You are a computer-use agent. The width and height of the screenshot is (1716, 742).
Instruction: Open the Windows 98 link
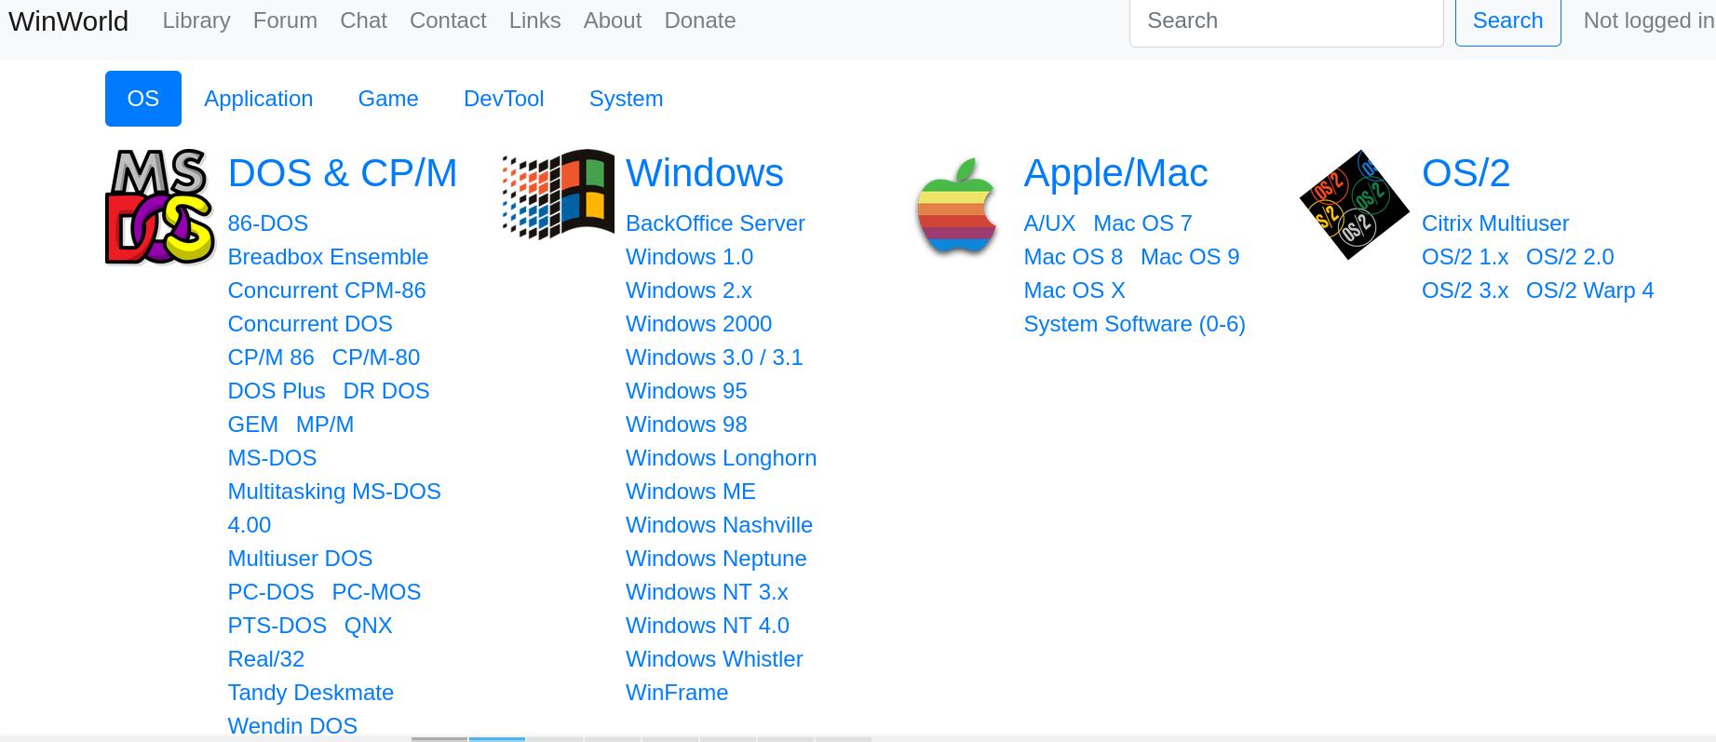point(686,425)
